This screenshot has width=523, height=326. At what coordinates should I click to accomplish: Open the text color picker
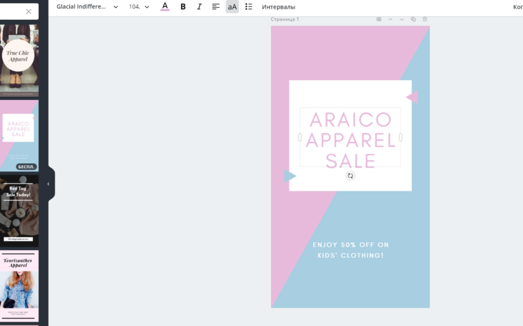pyautogui.click(x=165, y=7)
